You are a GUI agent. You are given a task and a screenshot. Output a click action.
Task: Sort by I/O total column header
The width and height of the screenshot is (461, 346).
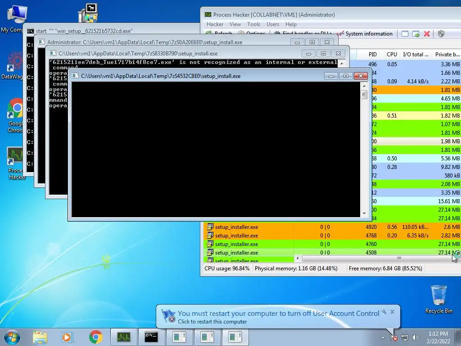coord(416,55)
